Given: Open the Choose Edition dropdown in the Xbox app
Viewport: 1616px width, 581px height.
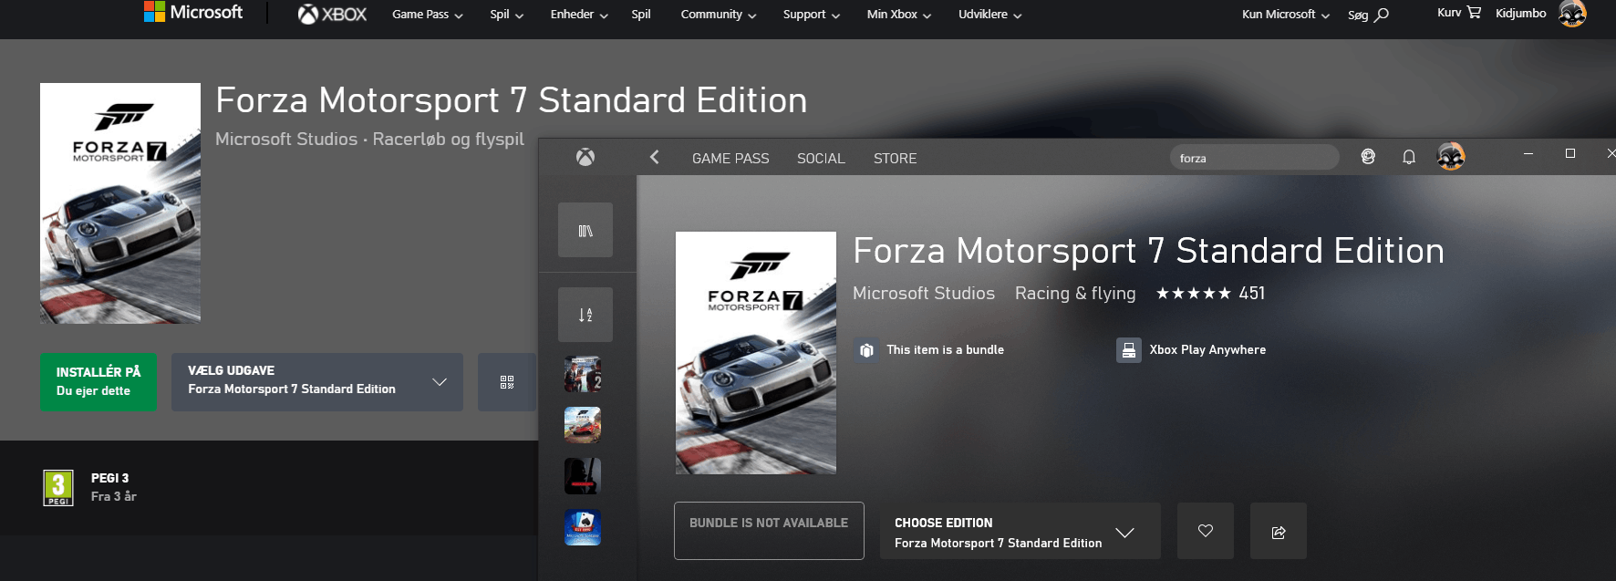Looking at the screenshot, I should tap(1020, 531).
